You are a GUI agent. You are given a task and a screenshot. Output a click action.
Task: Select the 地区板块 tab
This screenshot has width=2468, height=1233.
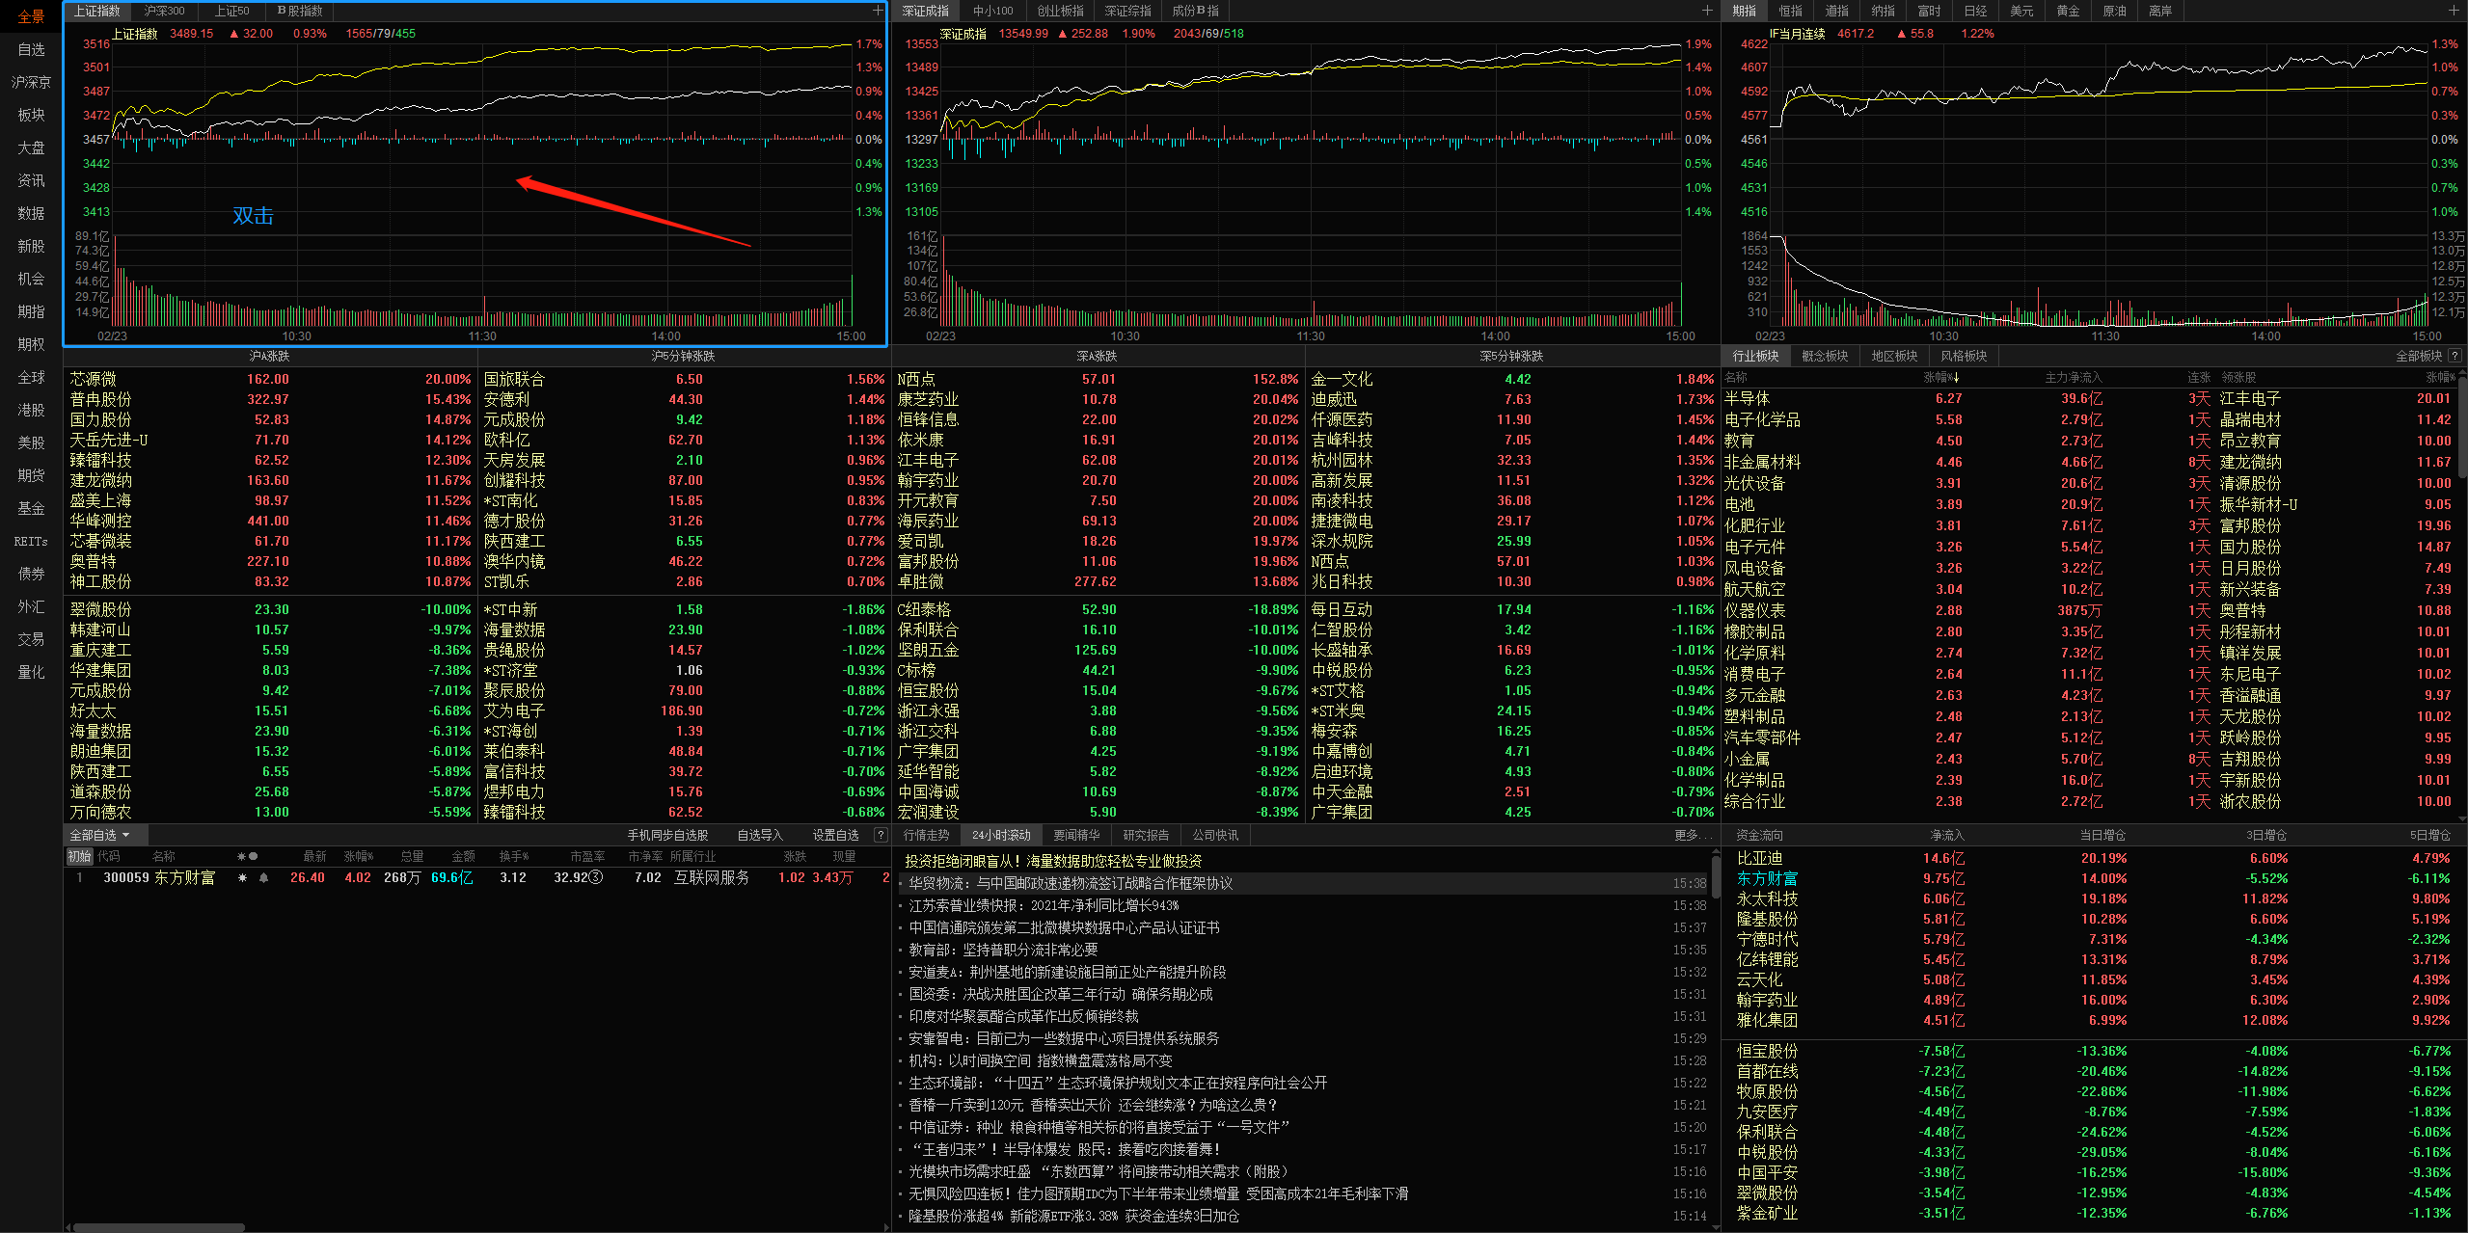coord(1894,356)
